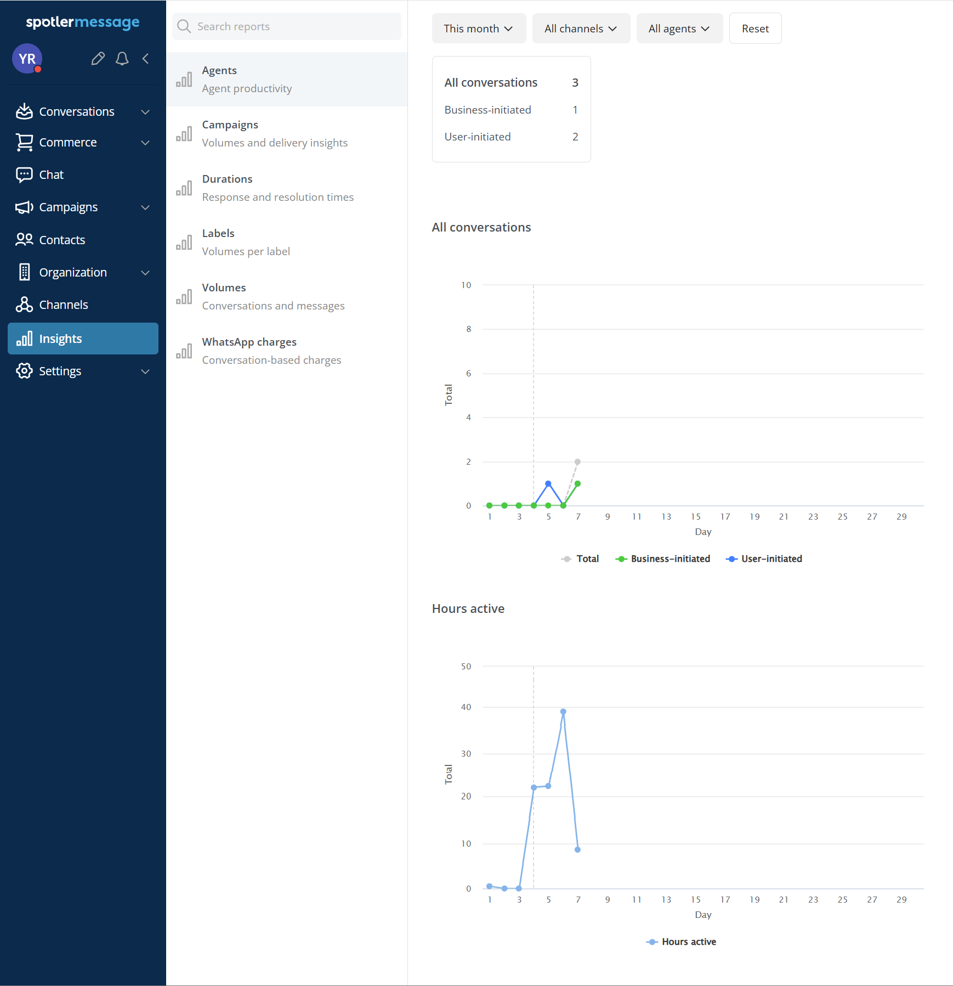
Task: Toggle Hours active legend item
Action: pos(682,942)
